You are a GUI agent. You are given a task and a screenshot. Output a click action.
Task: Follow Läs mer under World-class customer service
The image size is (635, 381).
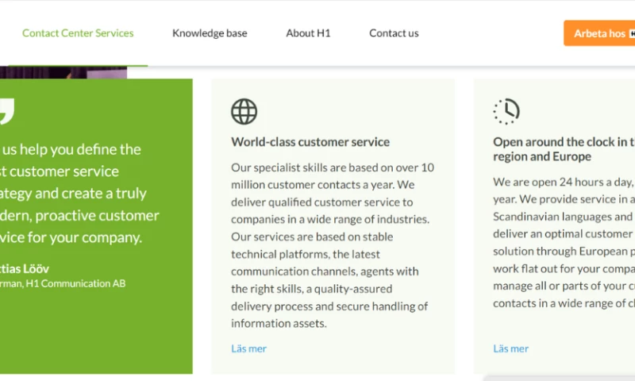click(x=248, y=348)
